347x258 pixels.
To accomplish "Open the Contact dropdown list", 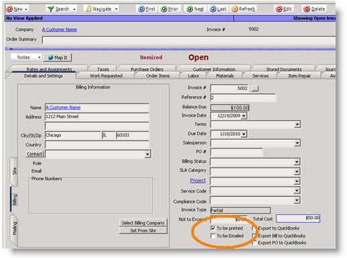I will 148,154.
